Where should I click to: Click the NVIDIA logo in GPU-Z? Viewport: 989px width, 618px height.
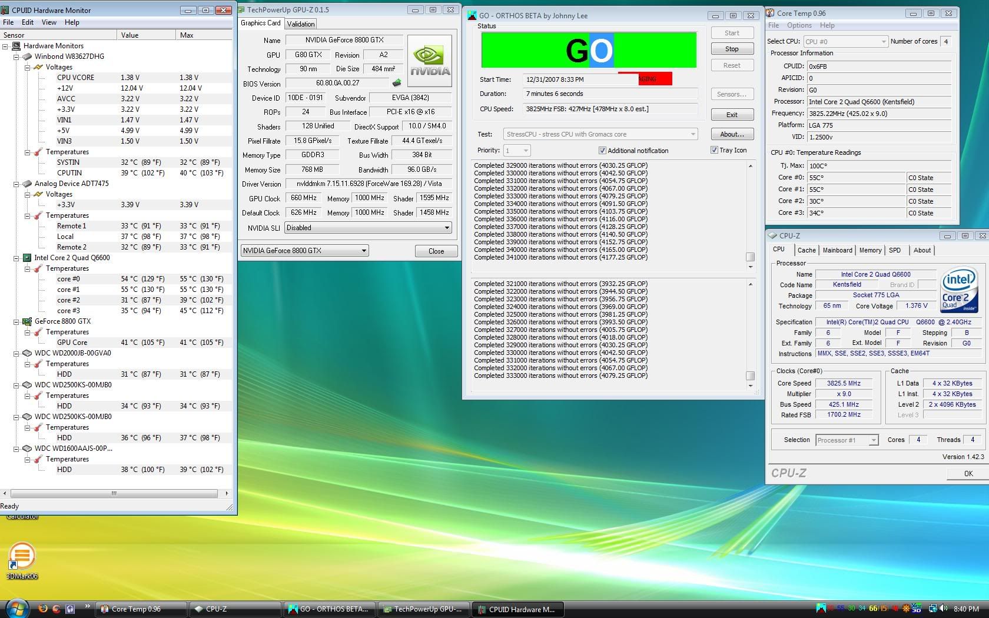[x=430, y=61]
